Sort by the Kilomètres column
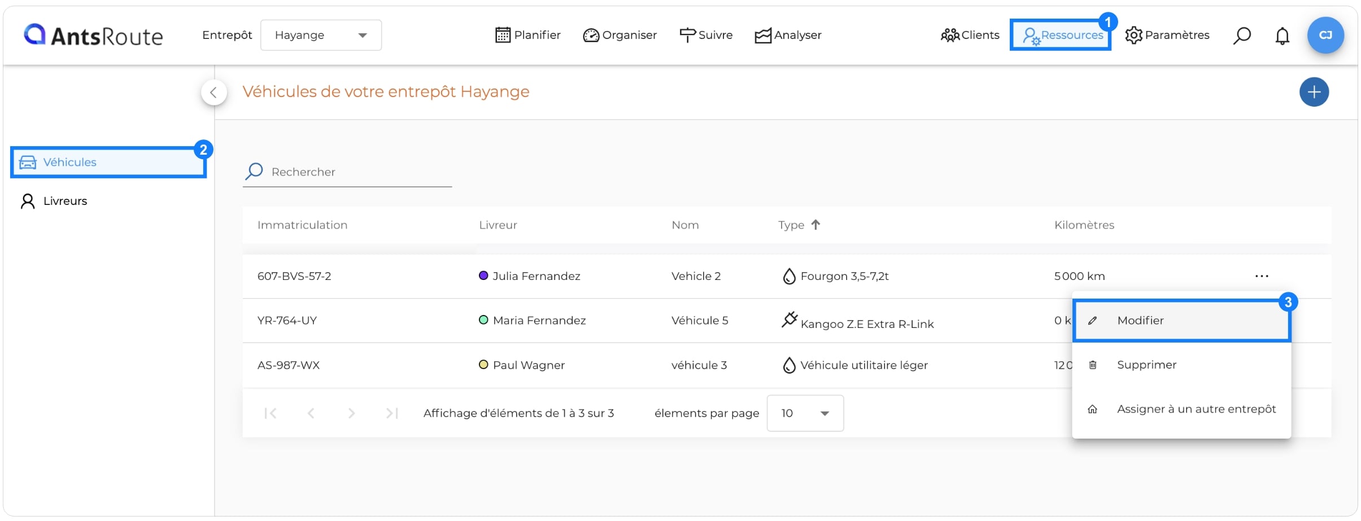Screen dimensions: 1361x521 tap(1084, 225)
